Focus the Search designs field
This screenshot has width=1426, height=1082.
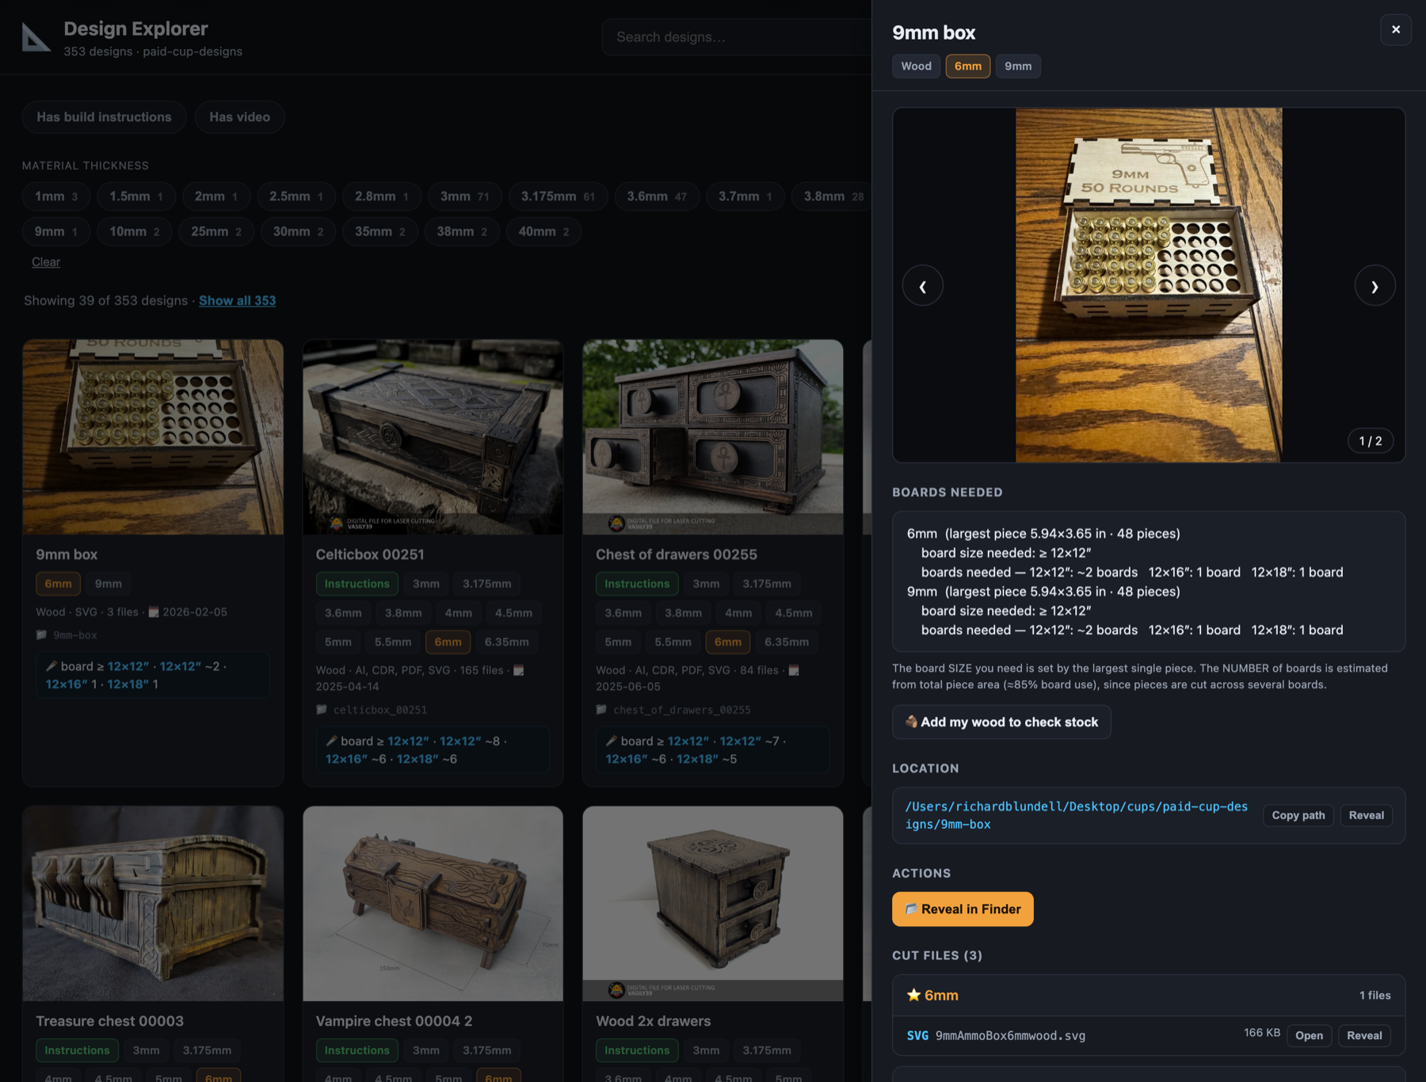(737, 37)
